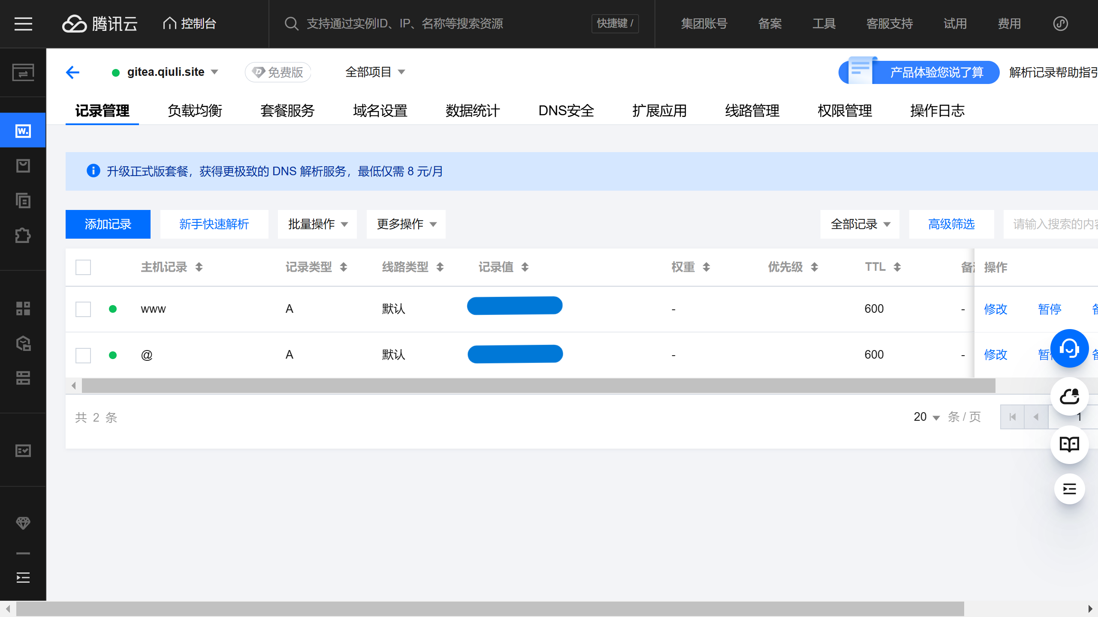Switch to the 负载均衡 tab
The image size is (1098, 617).
[x=195, y=111]
